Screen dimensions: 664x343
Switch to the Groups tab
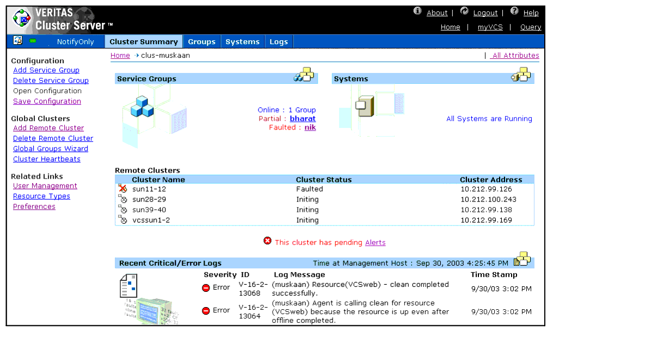click(202, 42)
